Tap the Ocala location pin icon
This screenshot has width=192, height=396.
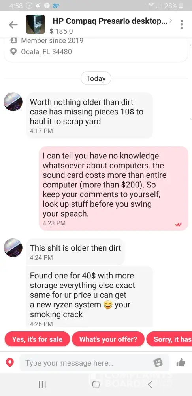[x=13, y=52]
